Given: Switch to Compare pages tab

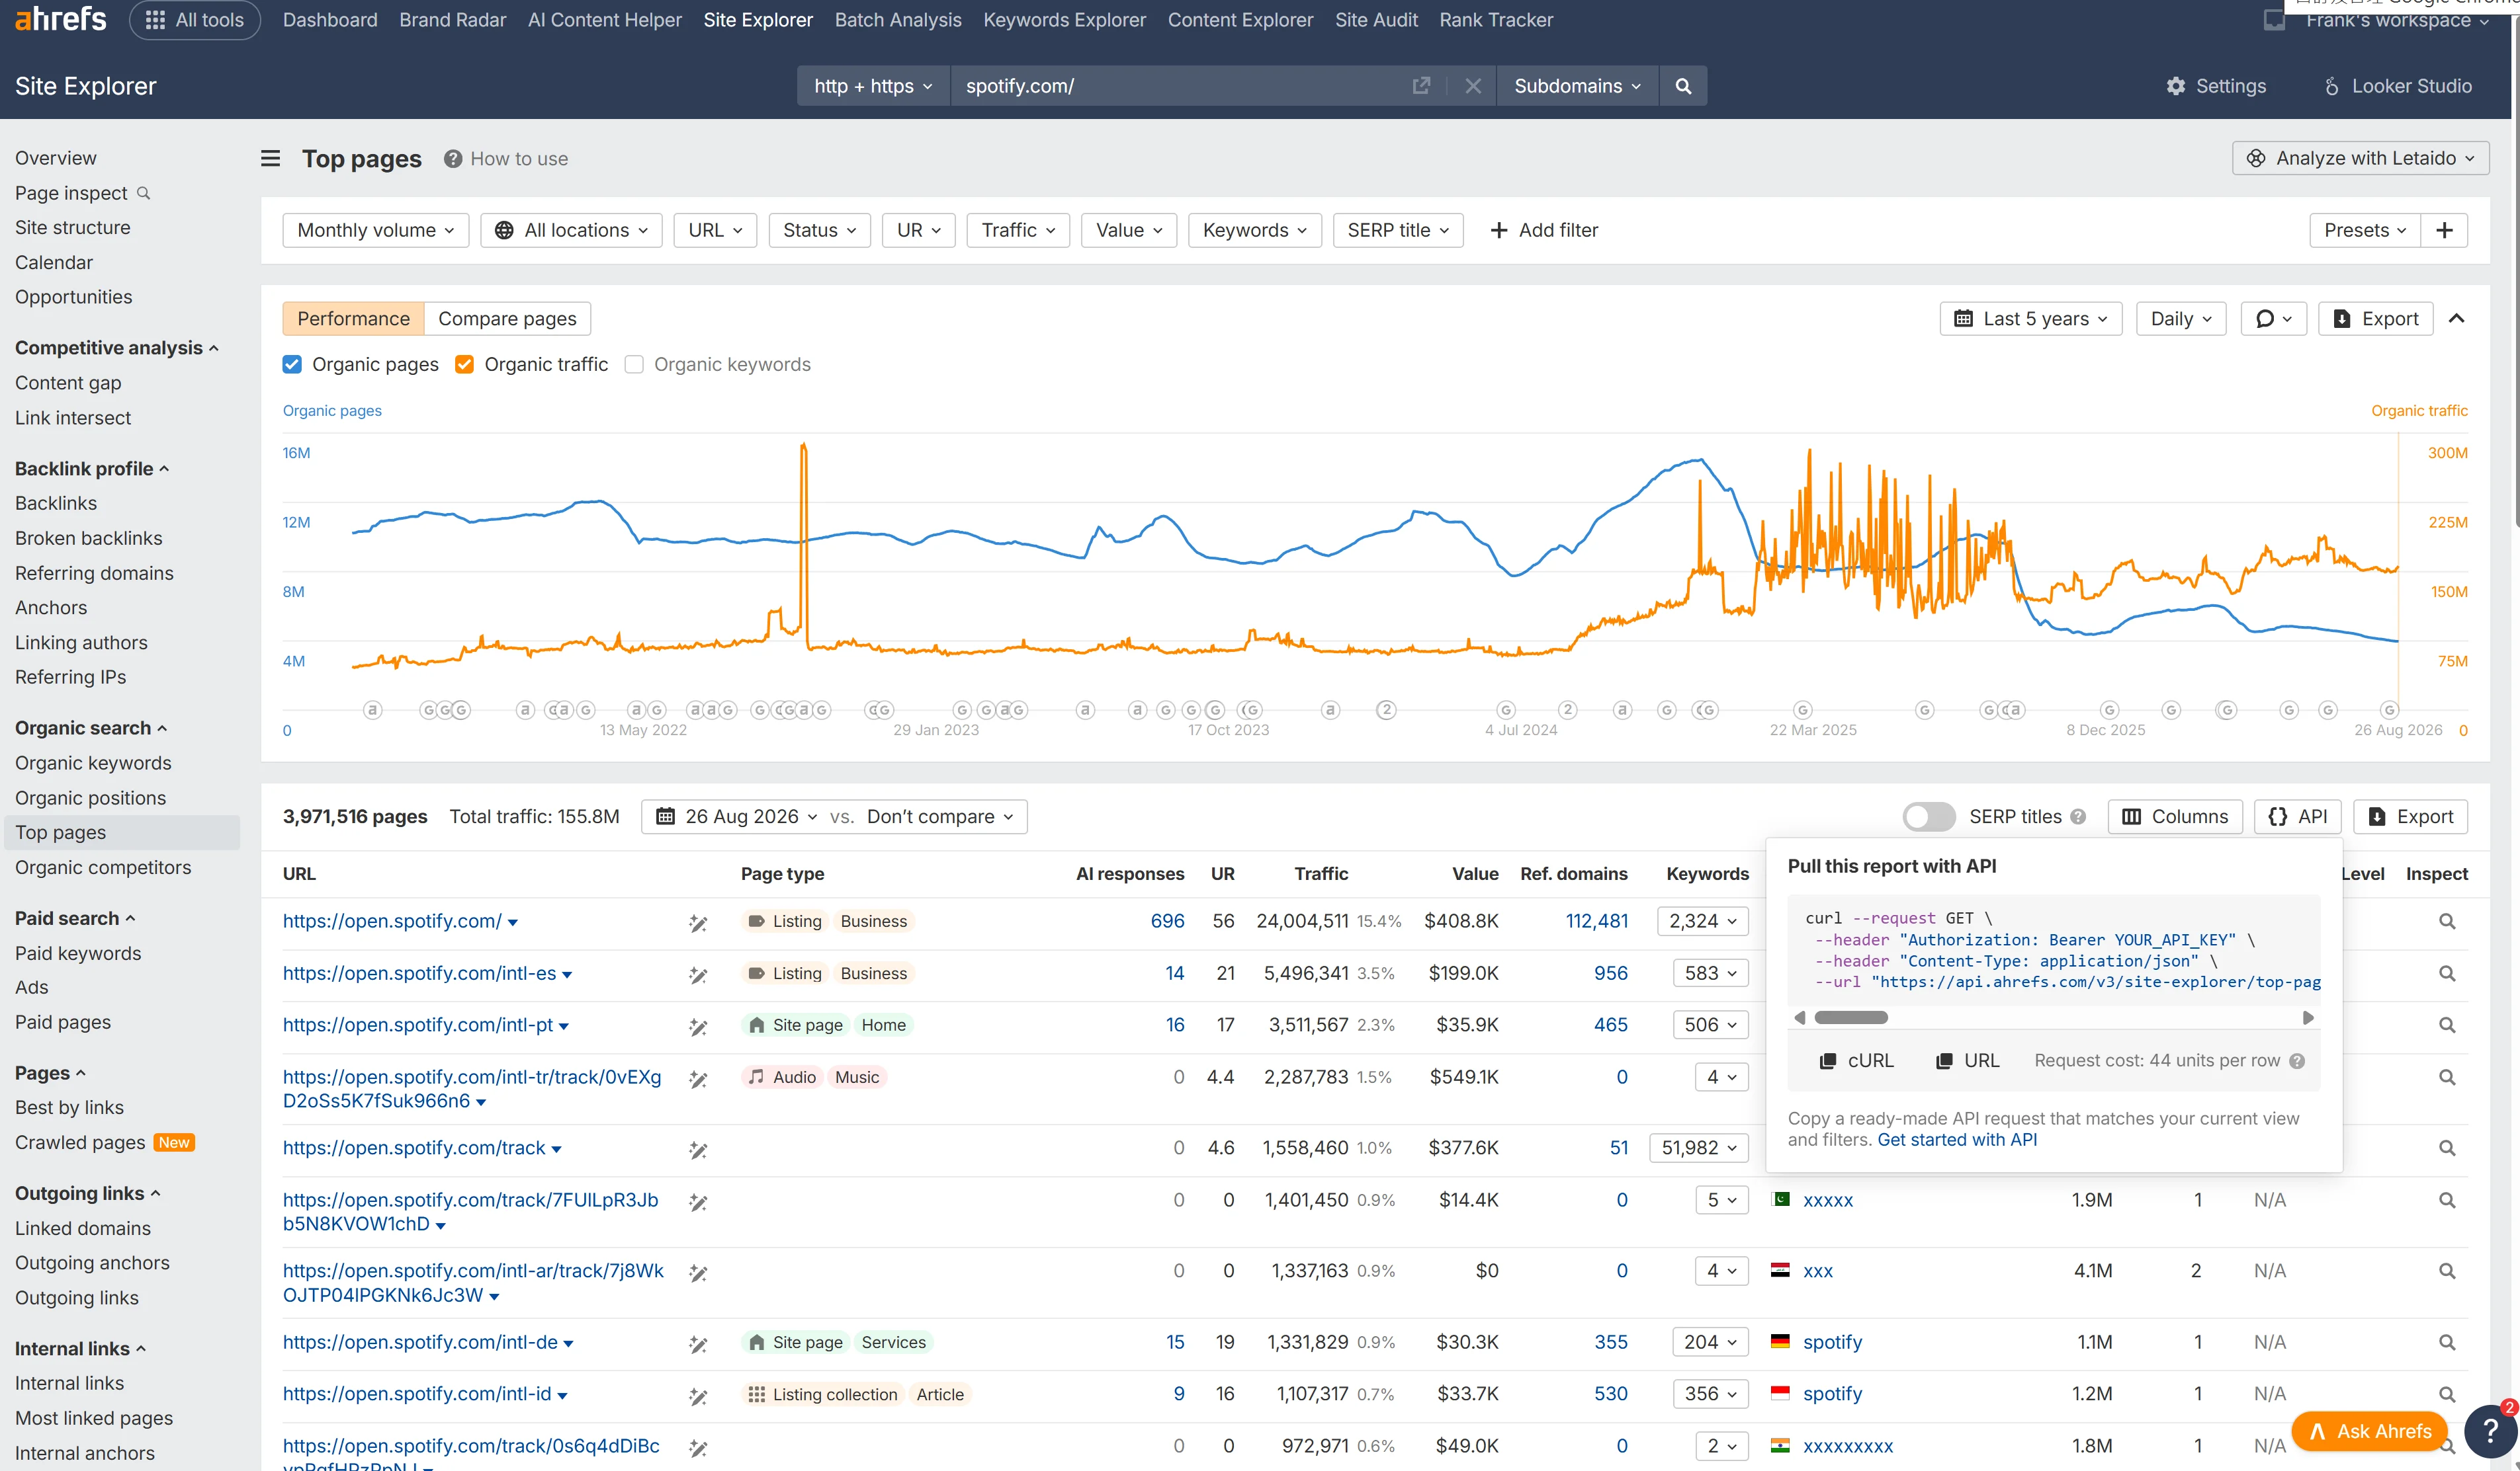Looking at the screenshot, I should (507, 319).
